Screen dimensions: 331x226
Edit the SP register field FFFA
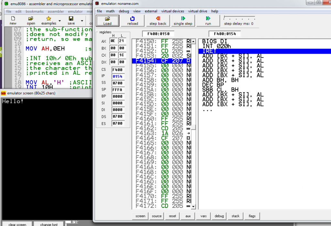[x=118, y=90]
